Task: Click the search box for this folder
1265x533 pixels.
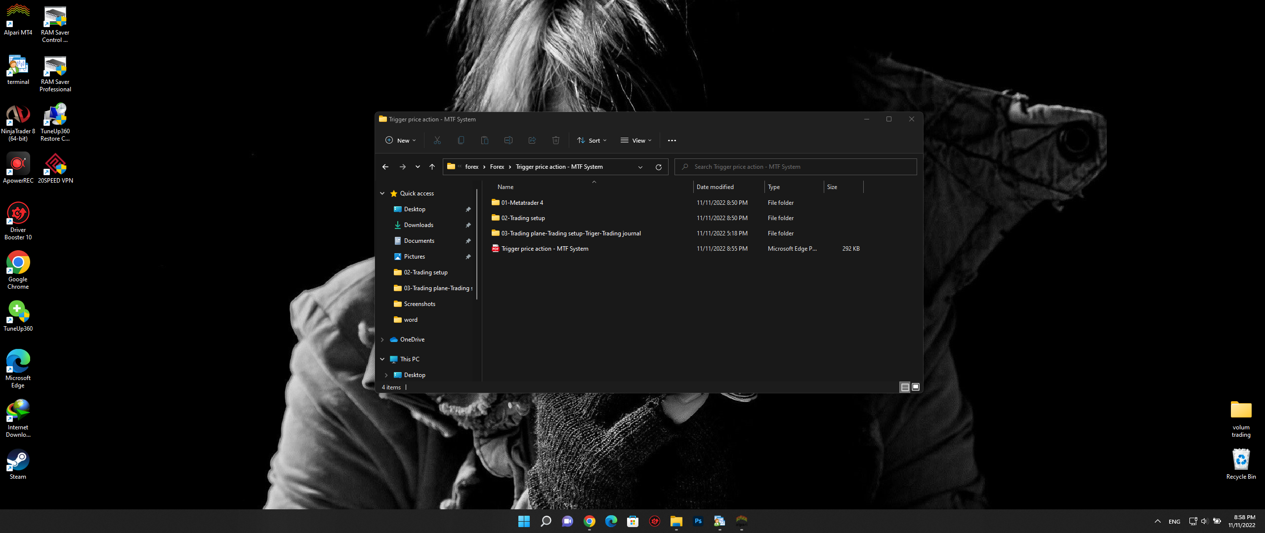Action: pyautogui.click(x=796, y=167)
